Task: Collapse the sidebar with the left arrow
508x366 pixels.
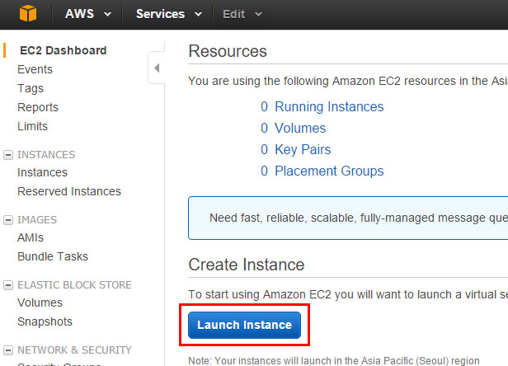Action: 157,68
